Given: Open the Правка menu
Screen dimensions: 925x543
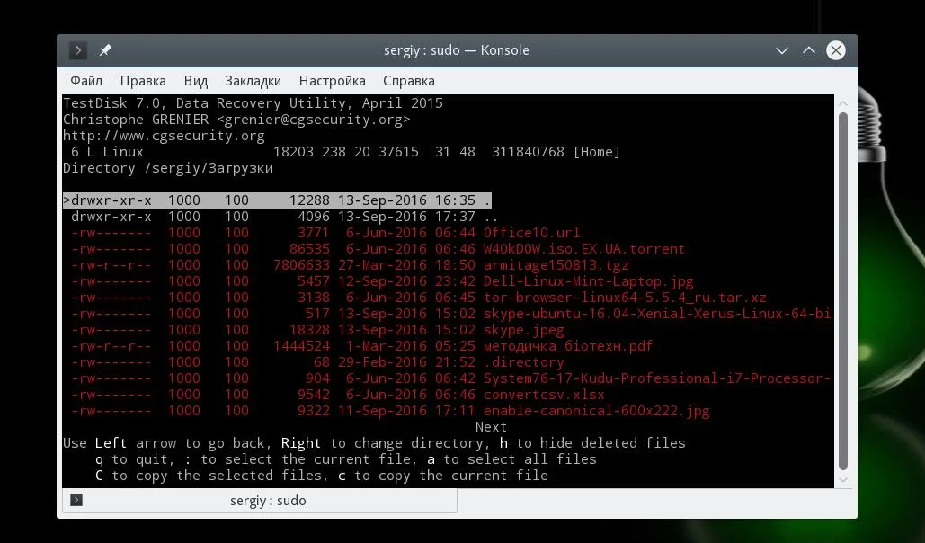Looking at the screenshot, I should pyautogui.click(x=143, y=81).
